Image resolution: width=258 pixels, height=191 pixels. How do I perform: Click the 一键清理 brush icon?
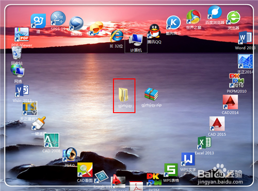tap(39, 123)
